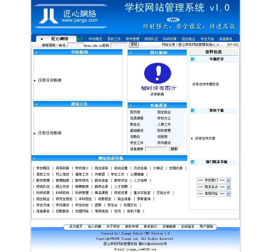Screen dimensions: 271x252
Task: Click arrow icon in 图片新闻 header
Action: (130, 52)
